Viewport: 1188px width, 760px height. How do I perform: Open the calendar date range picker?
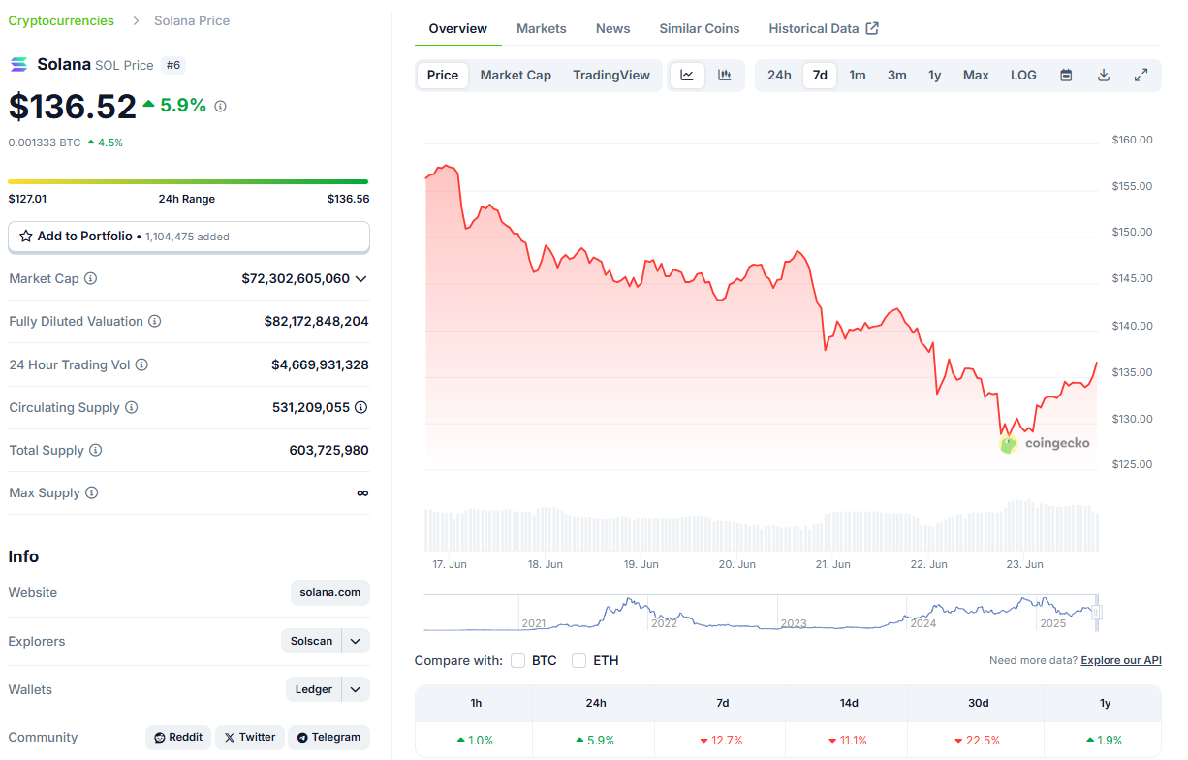pyautogui.click(x=1066, y=76)
